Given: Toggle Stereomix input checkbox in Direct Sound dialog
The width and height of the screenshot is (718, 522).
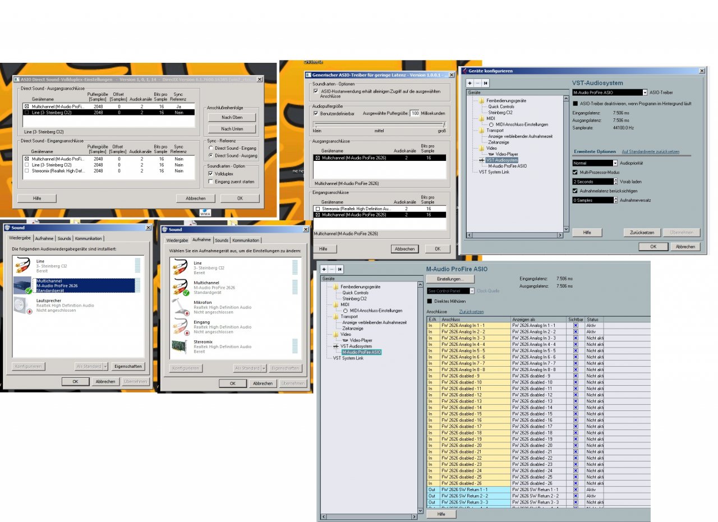Looking at the screenshot, I should coord(26,170).
